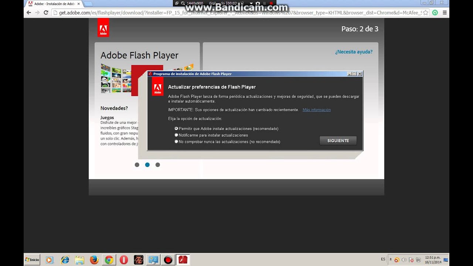Select the second blue carousel dot
This screenshot has height=266, width=473.
[147, 165]
